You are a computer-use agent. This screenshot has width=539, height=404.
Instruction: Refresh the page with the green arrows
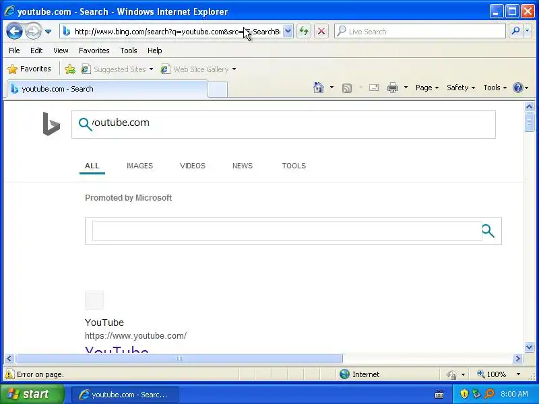(304, 32)
